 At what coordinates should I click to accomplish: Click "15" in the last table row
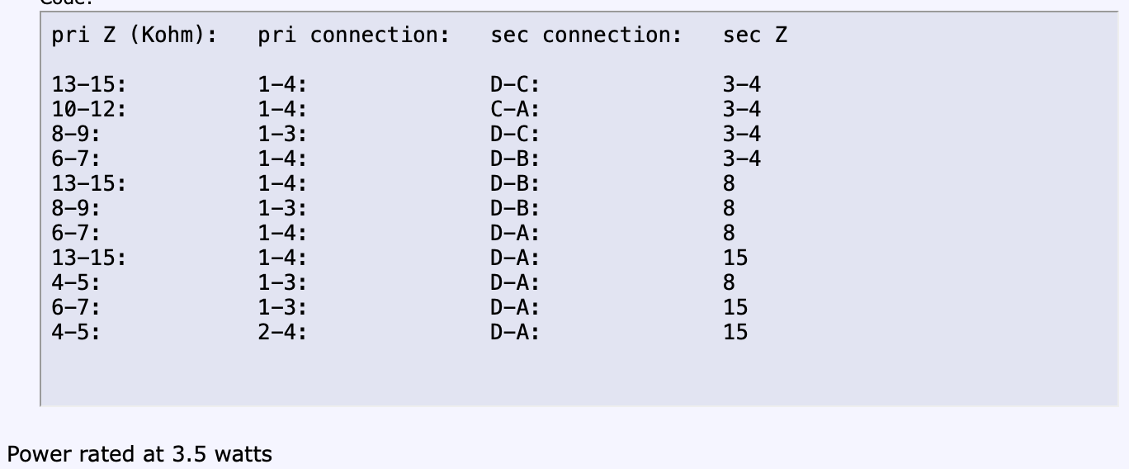coord(735,332)
